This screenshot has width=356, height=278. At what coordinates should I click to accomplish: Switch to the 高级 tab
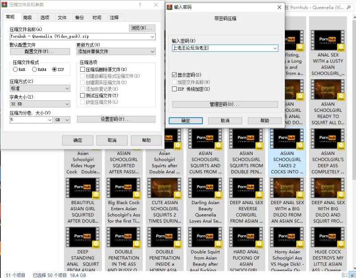28,17
